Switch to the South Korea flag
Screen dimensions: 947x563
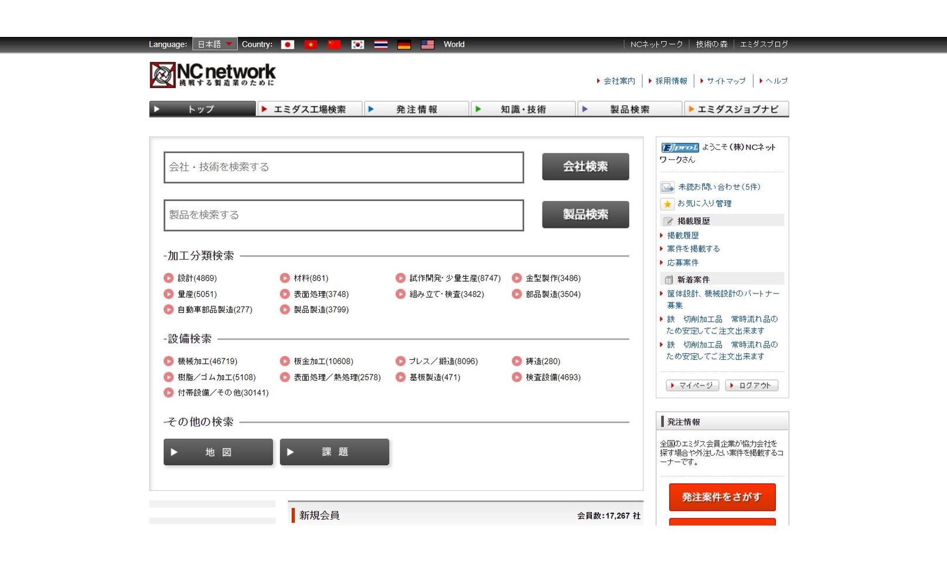point(357,45)
